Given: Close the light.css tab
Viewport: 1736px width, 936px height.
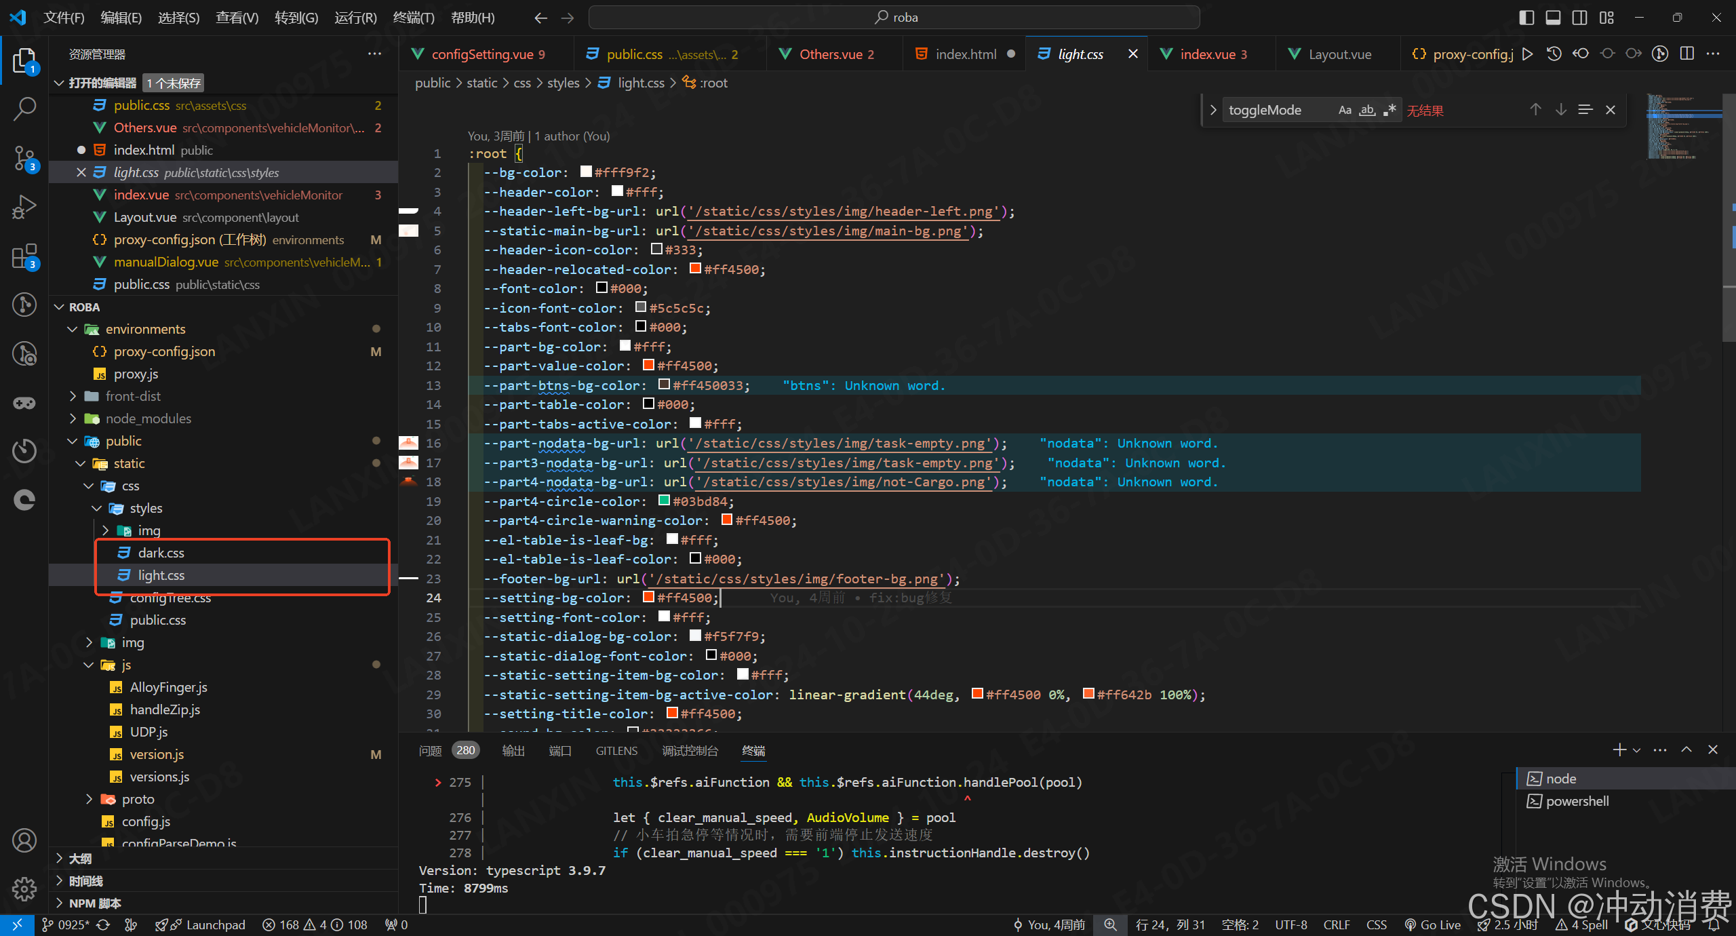Looking at the screenshot, I should (1132, 54).
